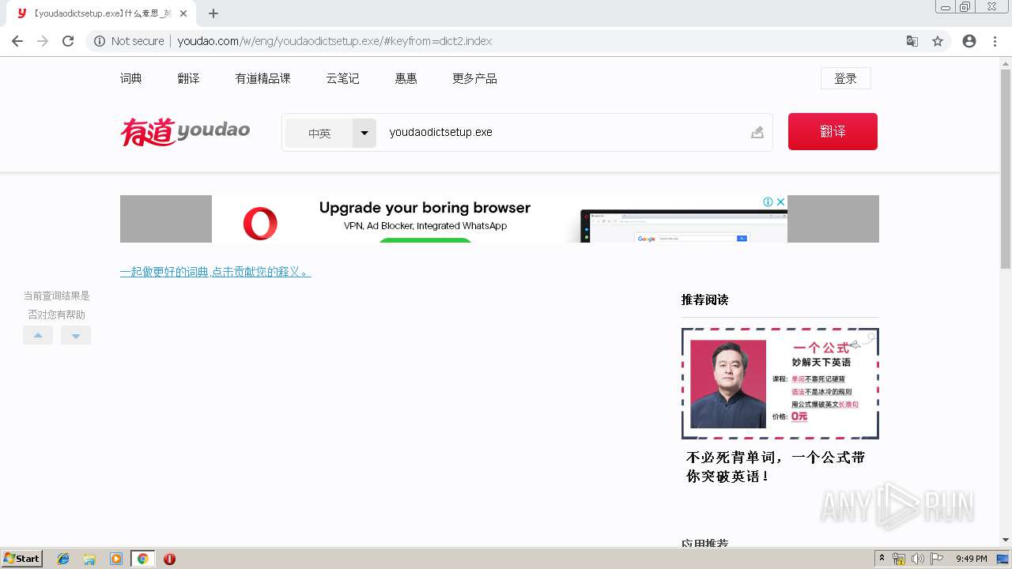
Task: Bookmark this page with the star
Action: pos(938,41)
